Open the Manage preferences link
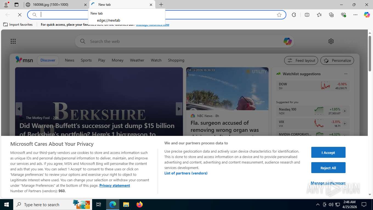Screen dimensions: 373x210 pos(328,183)
